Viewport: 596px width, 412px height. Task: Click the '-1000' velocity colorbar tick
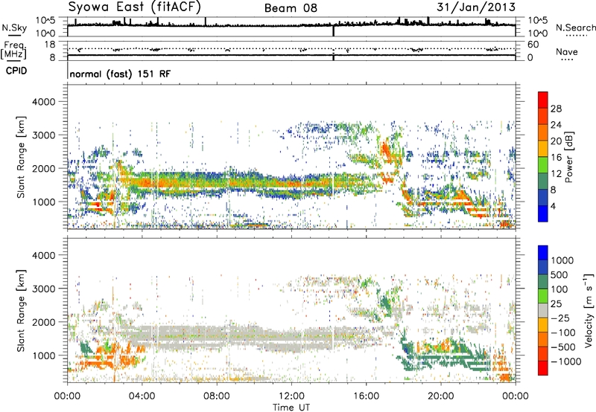pos(565,361)
